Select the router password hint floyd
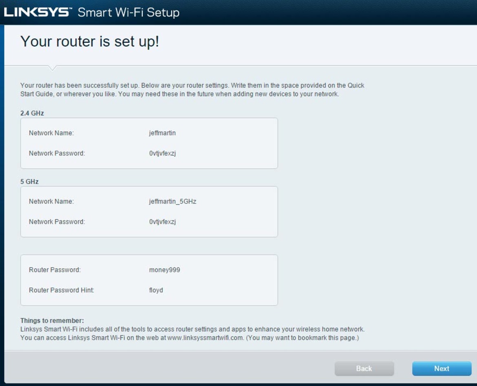Screen dimensions: 477x386 pos(156,290)
